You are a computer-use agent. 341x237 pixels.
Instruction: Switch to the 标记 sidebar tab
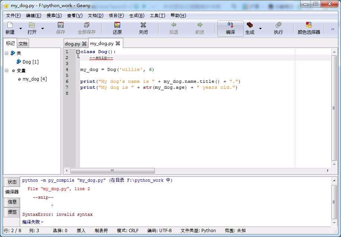10,43
